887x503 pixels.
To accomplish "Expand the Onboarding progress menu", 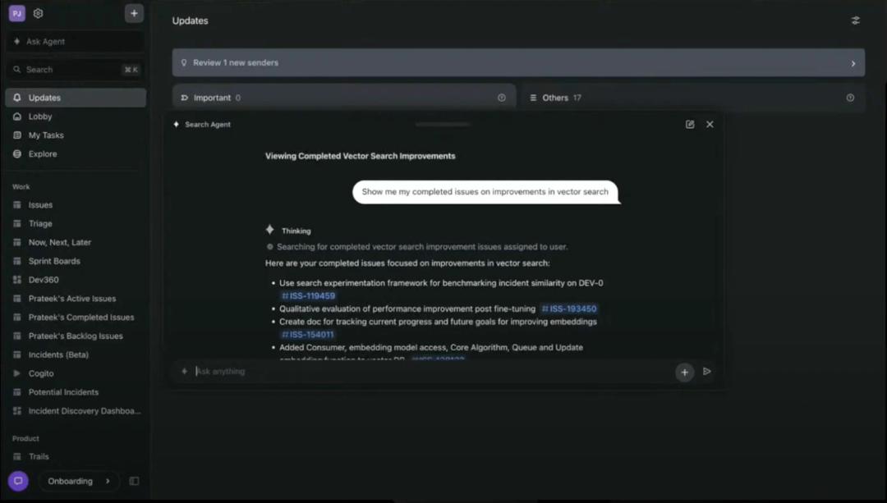I will tap(78, 481).
